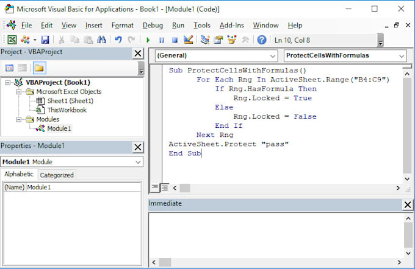Collapse the Modules folder in the project tree
Screen dimensions: 415x269
19,119
